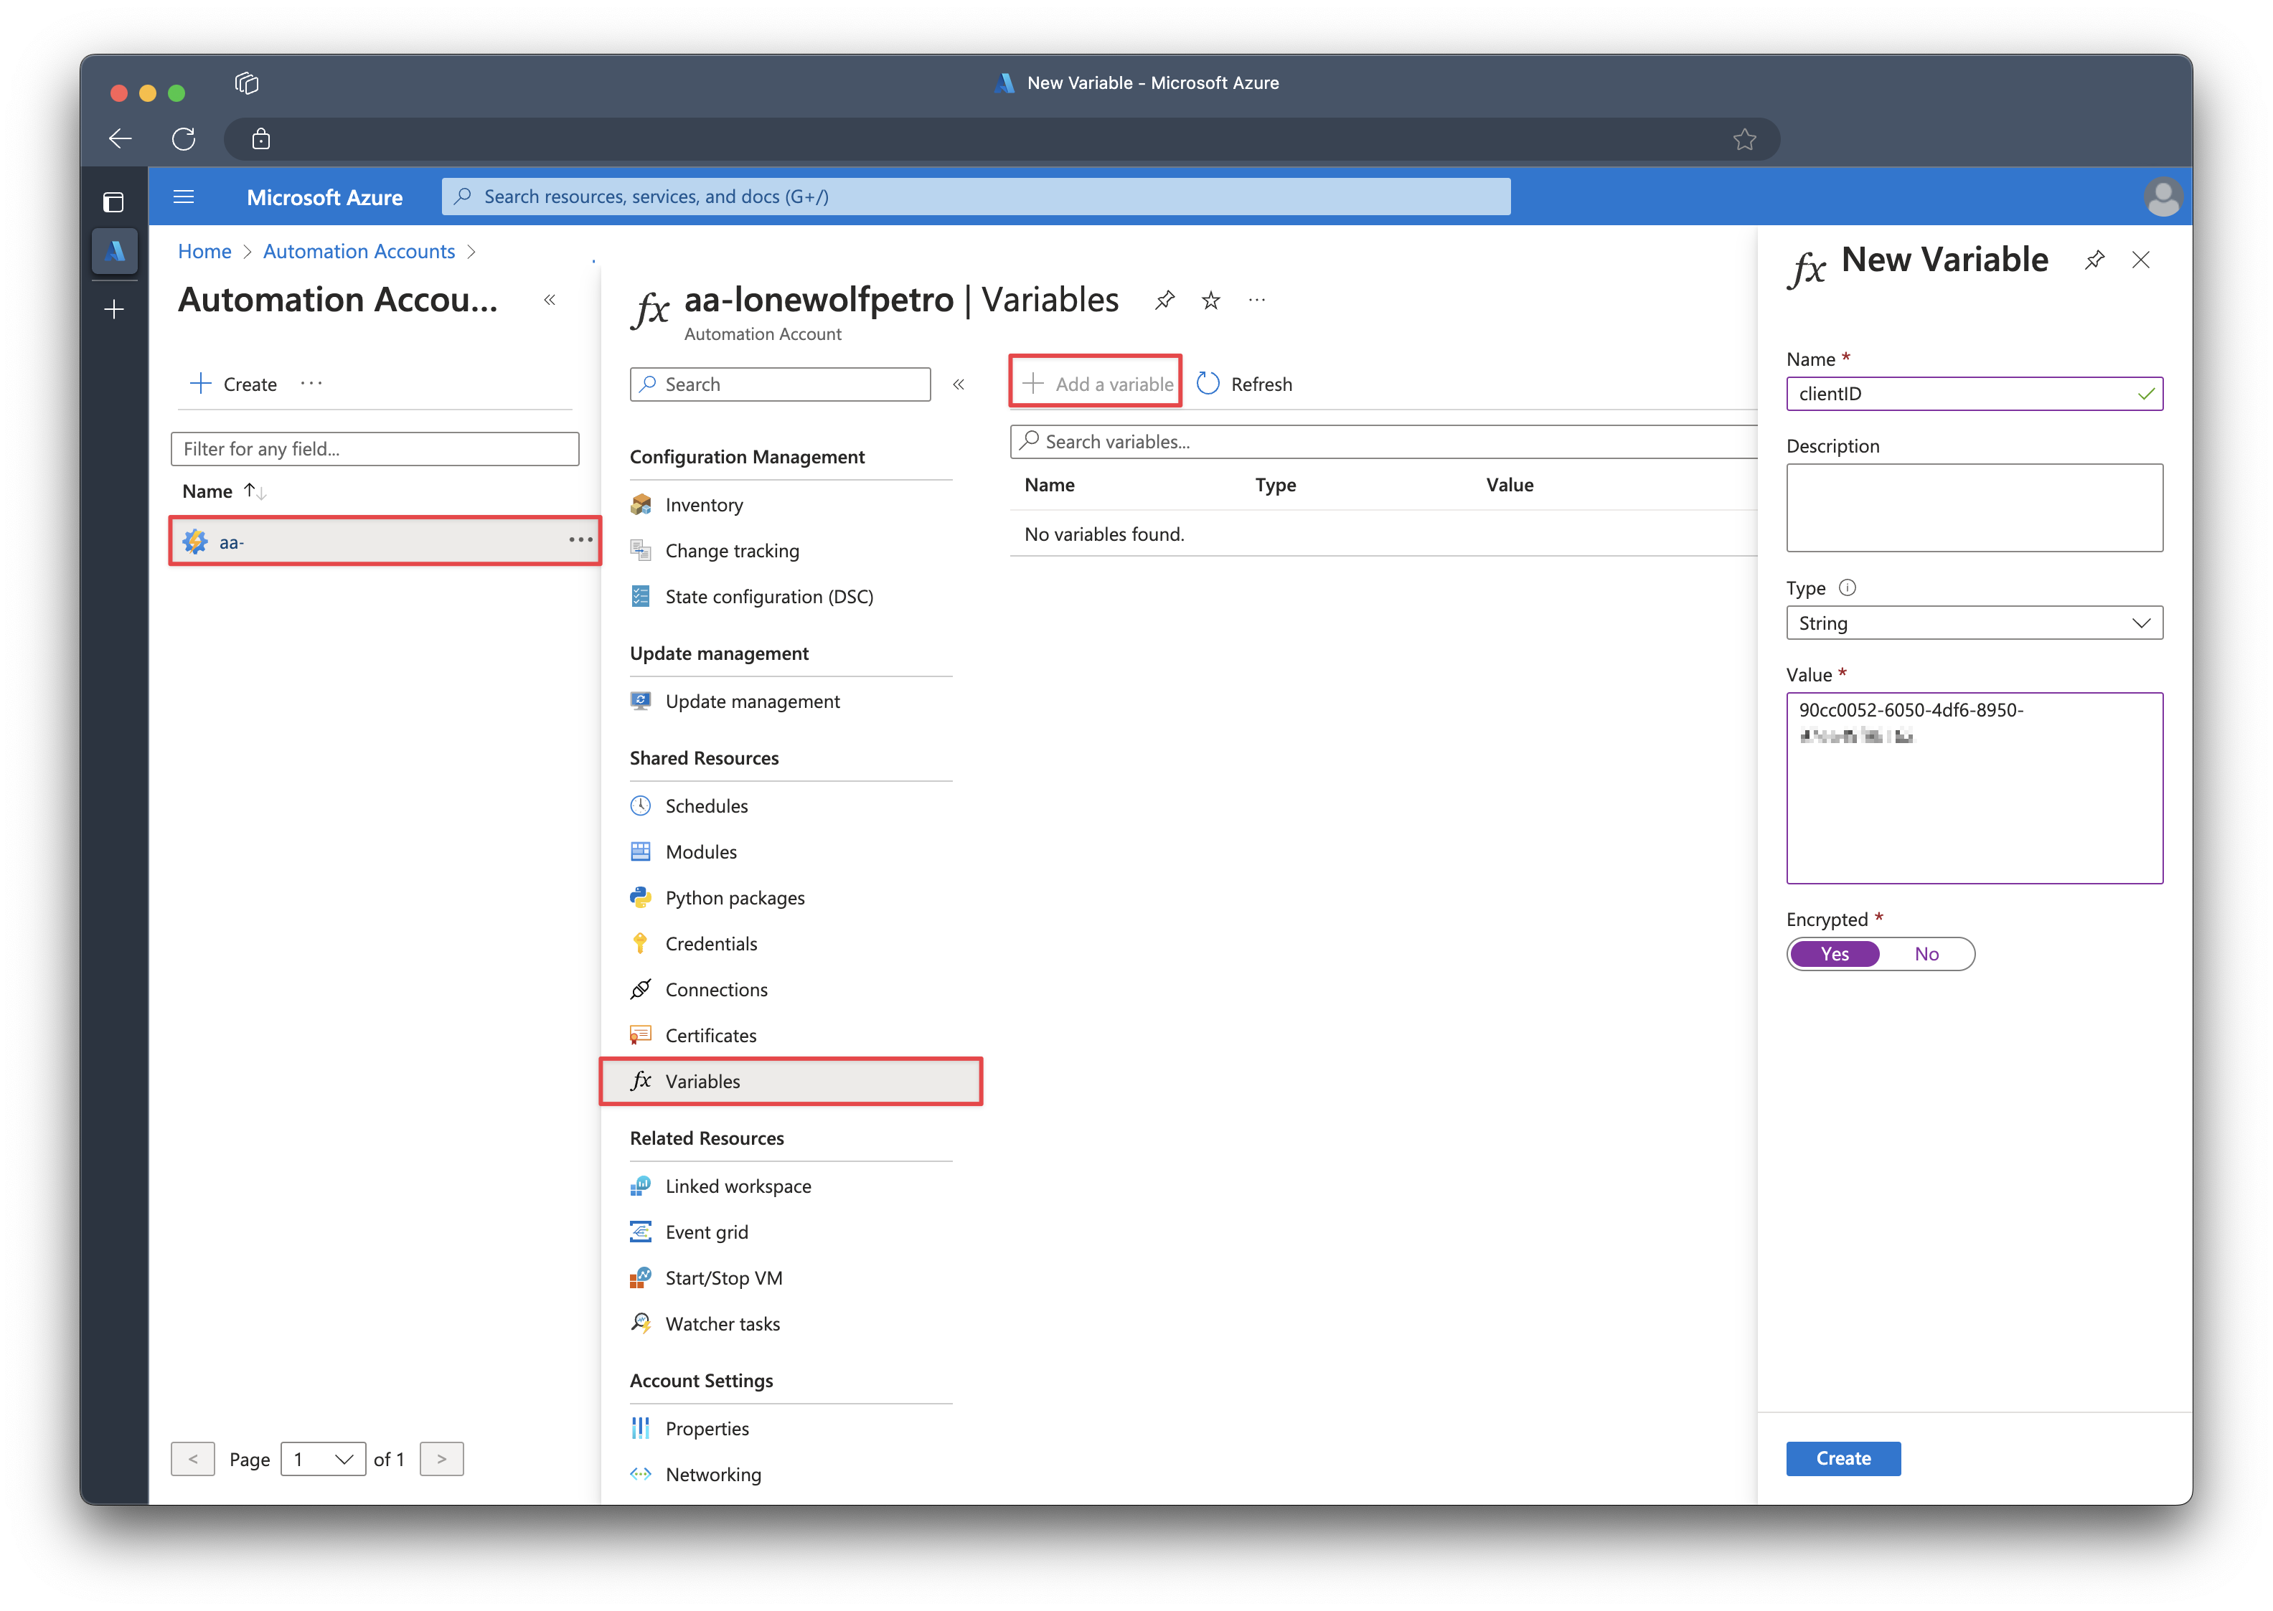Show Type field info tooltip icon
The height and width of the screenshot is (1611, 2273).
1846,587
